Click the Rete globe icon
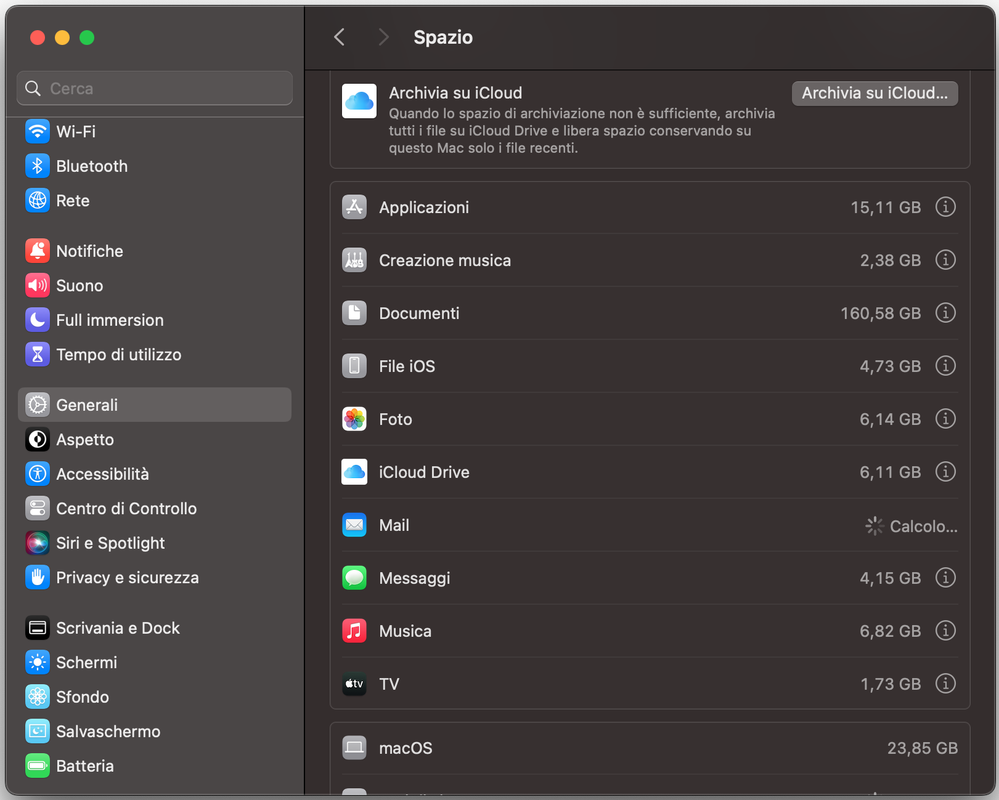Viewport: 999px width, 800px height. (38, 200)
